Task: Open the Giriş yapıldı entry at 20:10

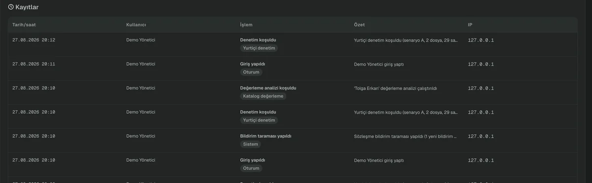Action: tap(253, 160)
